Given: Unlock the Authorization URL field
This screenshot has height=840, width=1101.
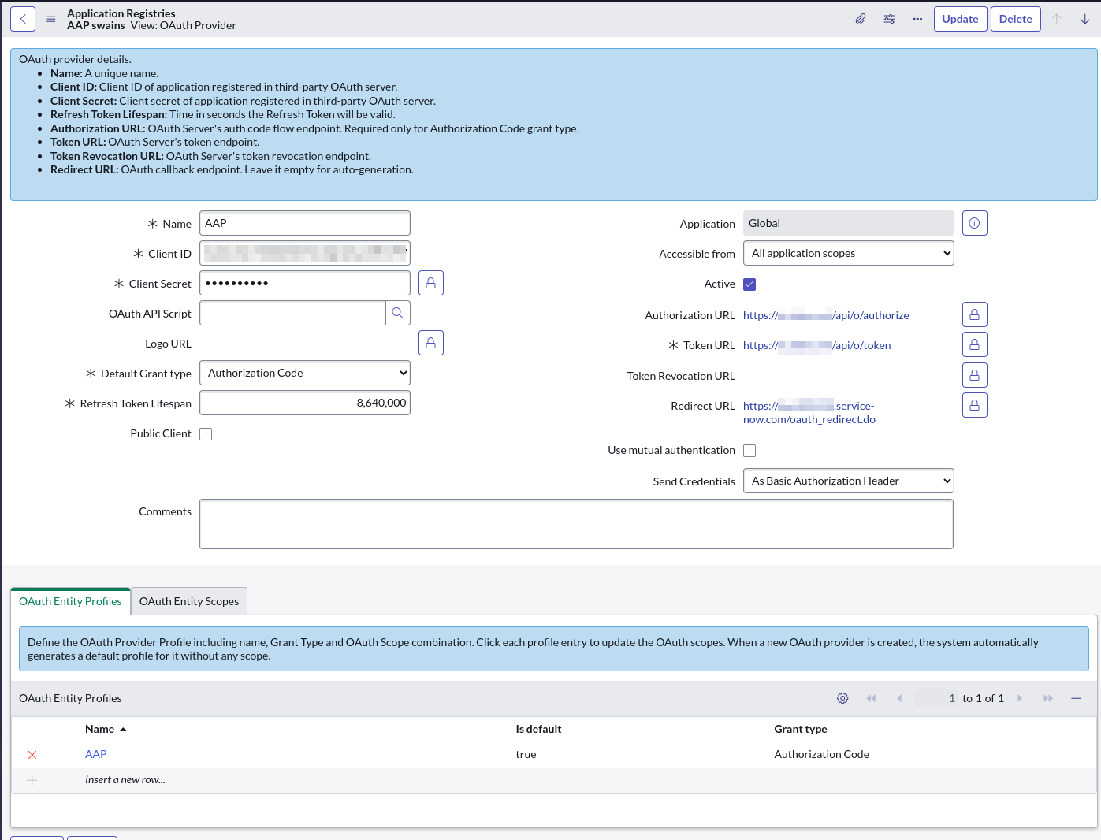Looking at the screenshot, I should [975, 314].
